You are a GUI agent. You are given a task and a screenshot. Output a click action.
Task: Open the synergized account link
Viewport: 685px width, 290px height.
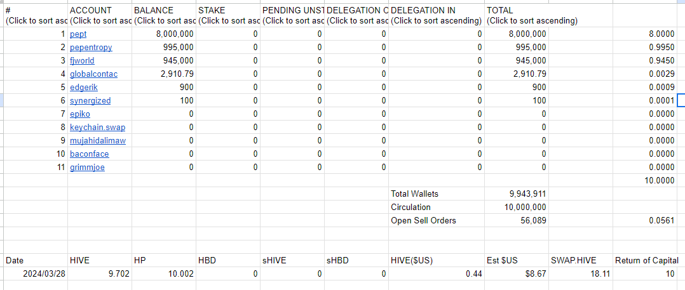click(90, 101)
